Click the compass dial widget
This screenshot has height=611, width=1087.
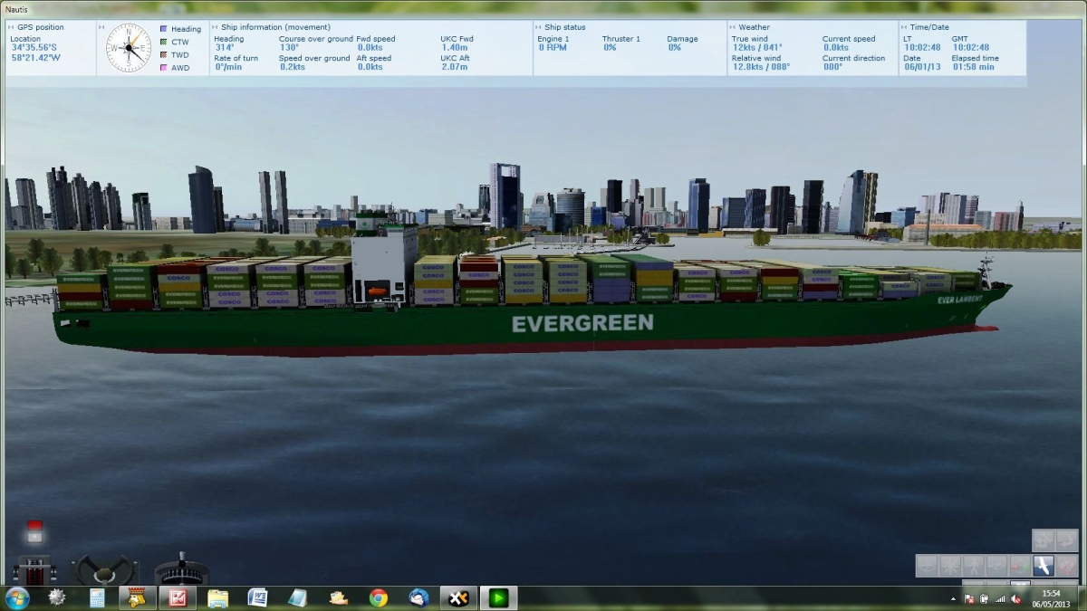pos(129,48)
